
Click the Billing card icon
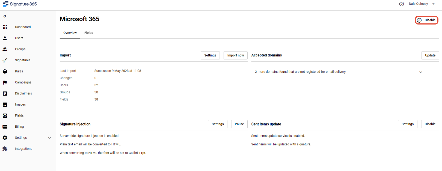click(x=5, y=127)
